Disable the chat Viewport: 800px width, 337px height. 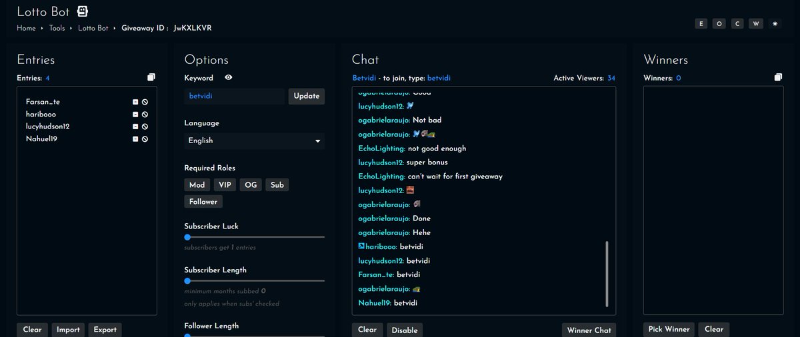(405, 330)
